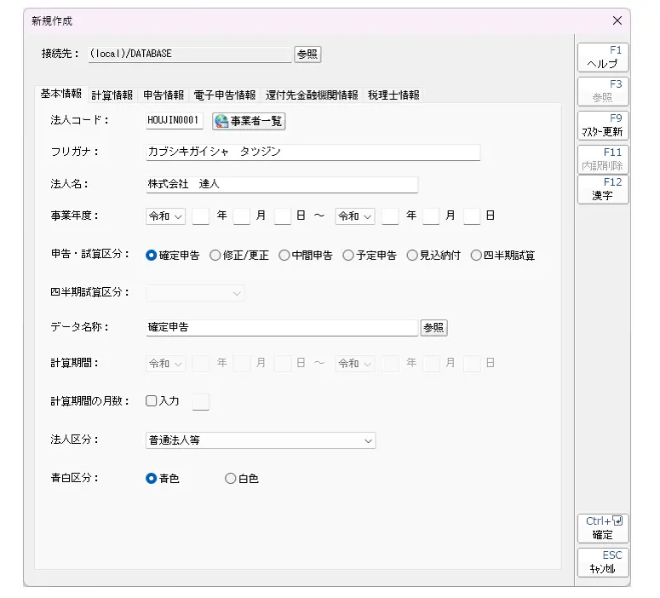660x598 pixels.
Task: Click 参照 button next to 接続先
Action: pos(307,54)
